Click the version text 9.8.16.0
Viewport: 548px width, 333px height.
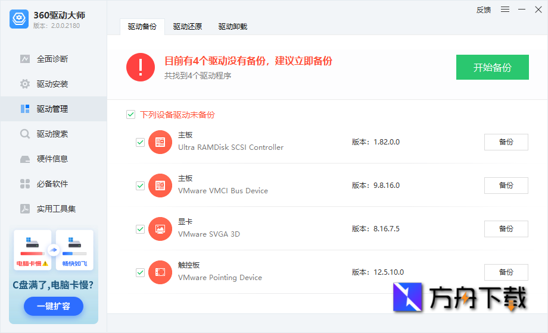pos(387,186)
